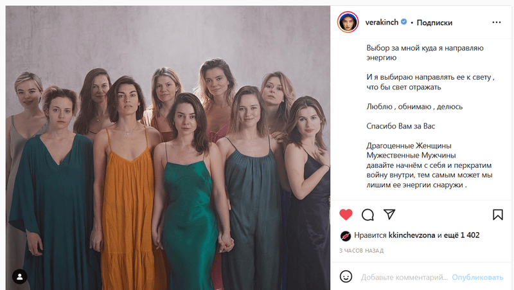Screen dimensions: 514x290
Task: Click the '3 часов назад' timestamp
Action: pyautogui.click(x=361, y=249)
